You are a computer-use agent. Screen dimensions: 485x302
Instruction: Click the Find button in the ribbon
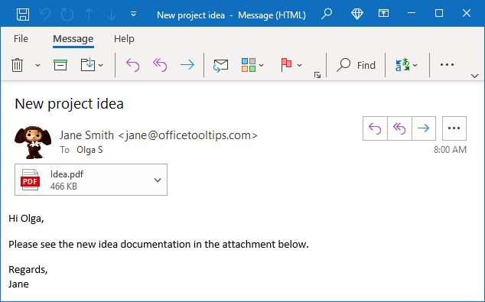point(356,65)
